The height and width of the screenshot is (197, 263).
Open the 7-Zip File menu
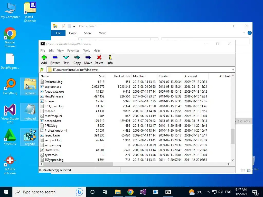(43, 51)
